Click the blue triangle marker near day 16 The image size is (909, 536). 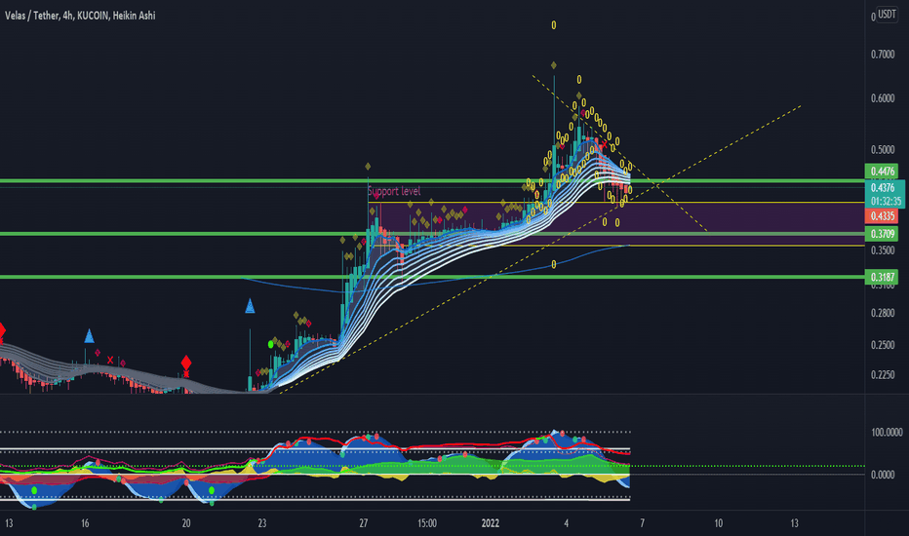pyautogui.click(x=90, y=335)
